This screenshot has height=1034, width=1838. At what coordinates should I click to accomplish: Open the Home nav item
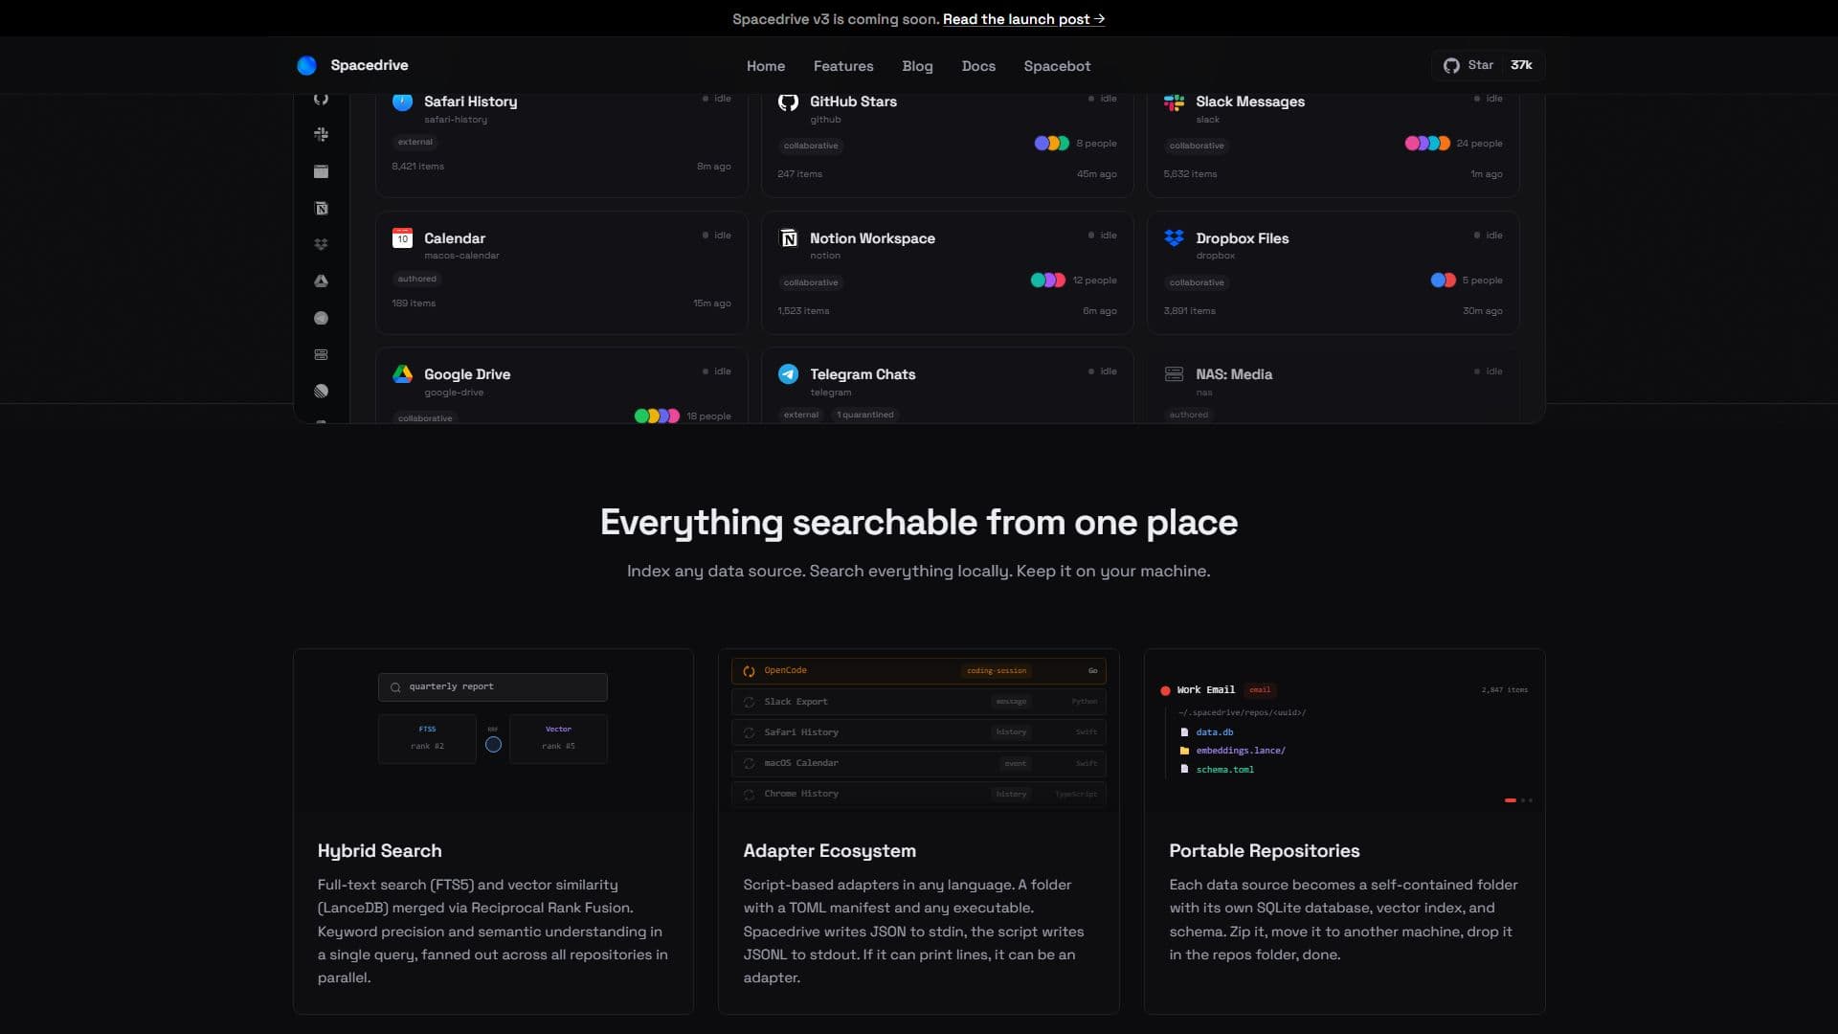766,66
